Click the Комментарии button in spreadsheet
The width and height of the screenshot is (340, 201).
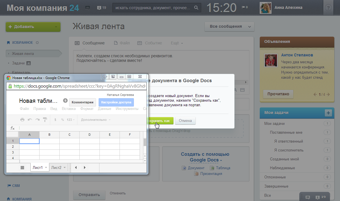82,102
